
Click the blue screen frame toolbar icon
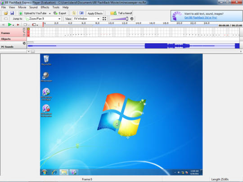81,13
